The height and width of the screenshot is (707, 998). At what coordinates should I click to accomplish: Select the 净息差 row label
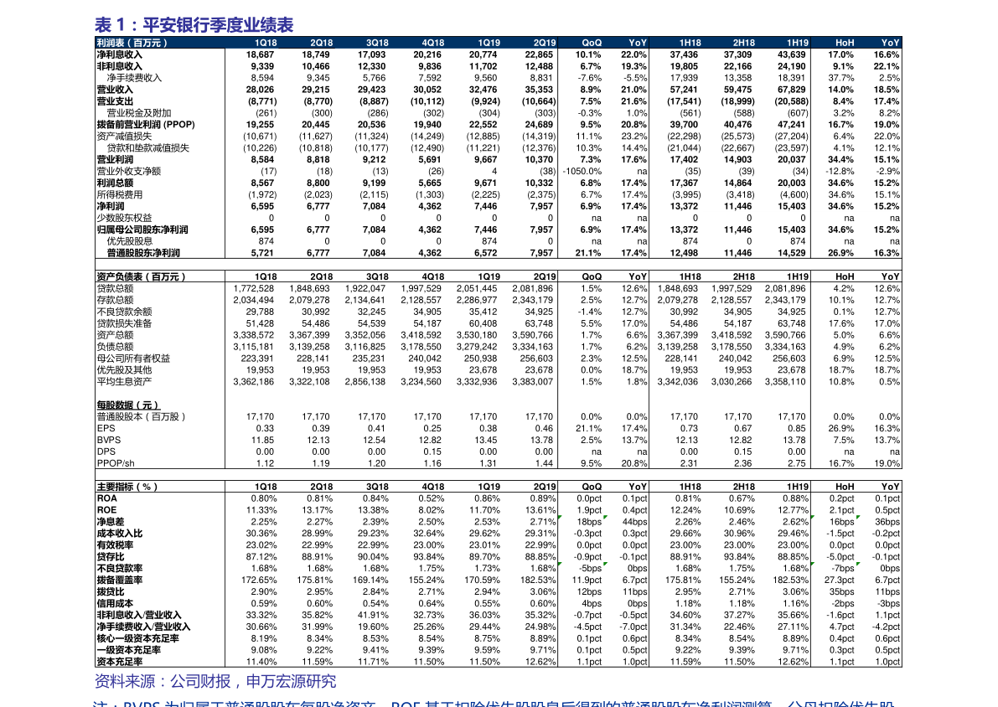coord(110,522)
